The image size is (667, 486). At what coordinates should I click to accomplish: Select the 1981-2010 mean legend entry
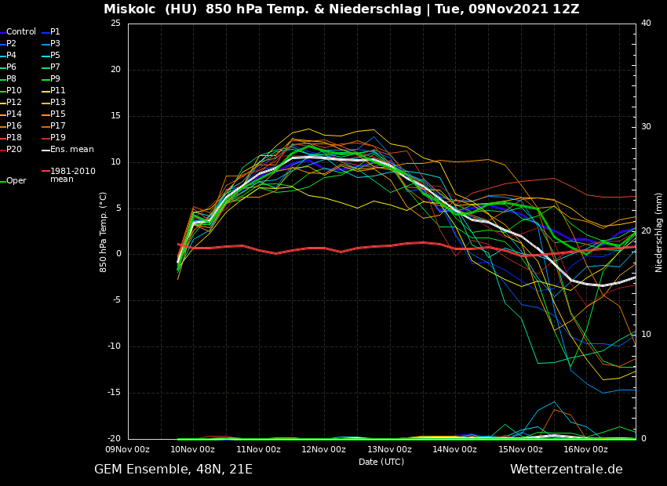click(72, 175)
